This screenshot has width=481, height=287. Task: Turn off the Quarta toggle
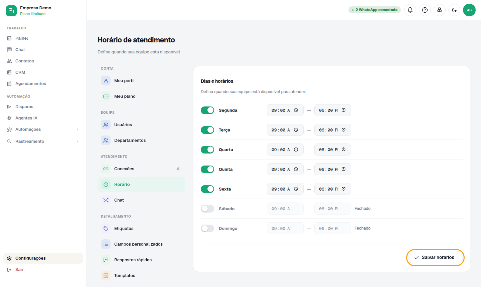click(207, 150)
